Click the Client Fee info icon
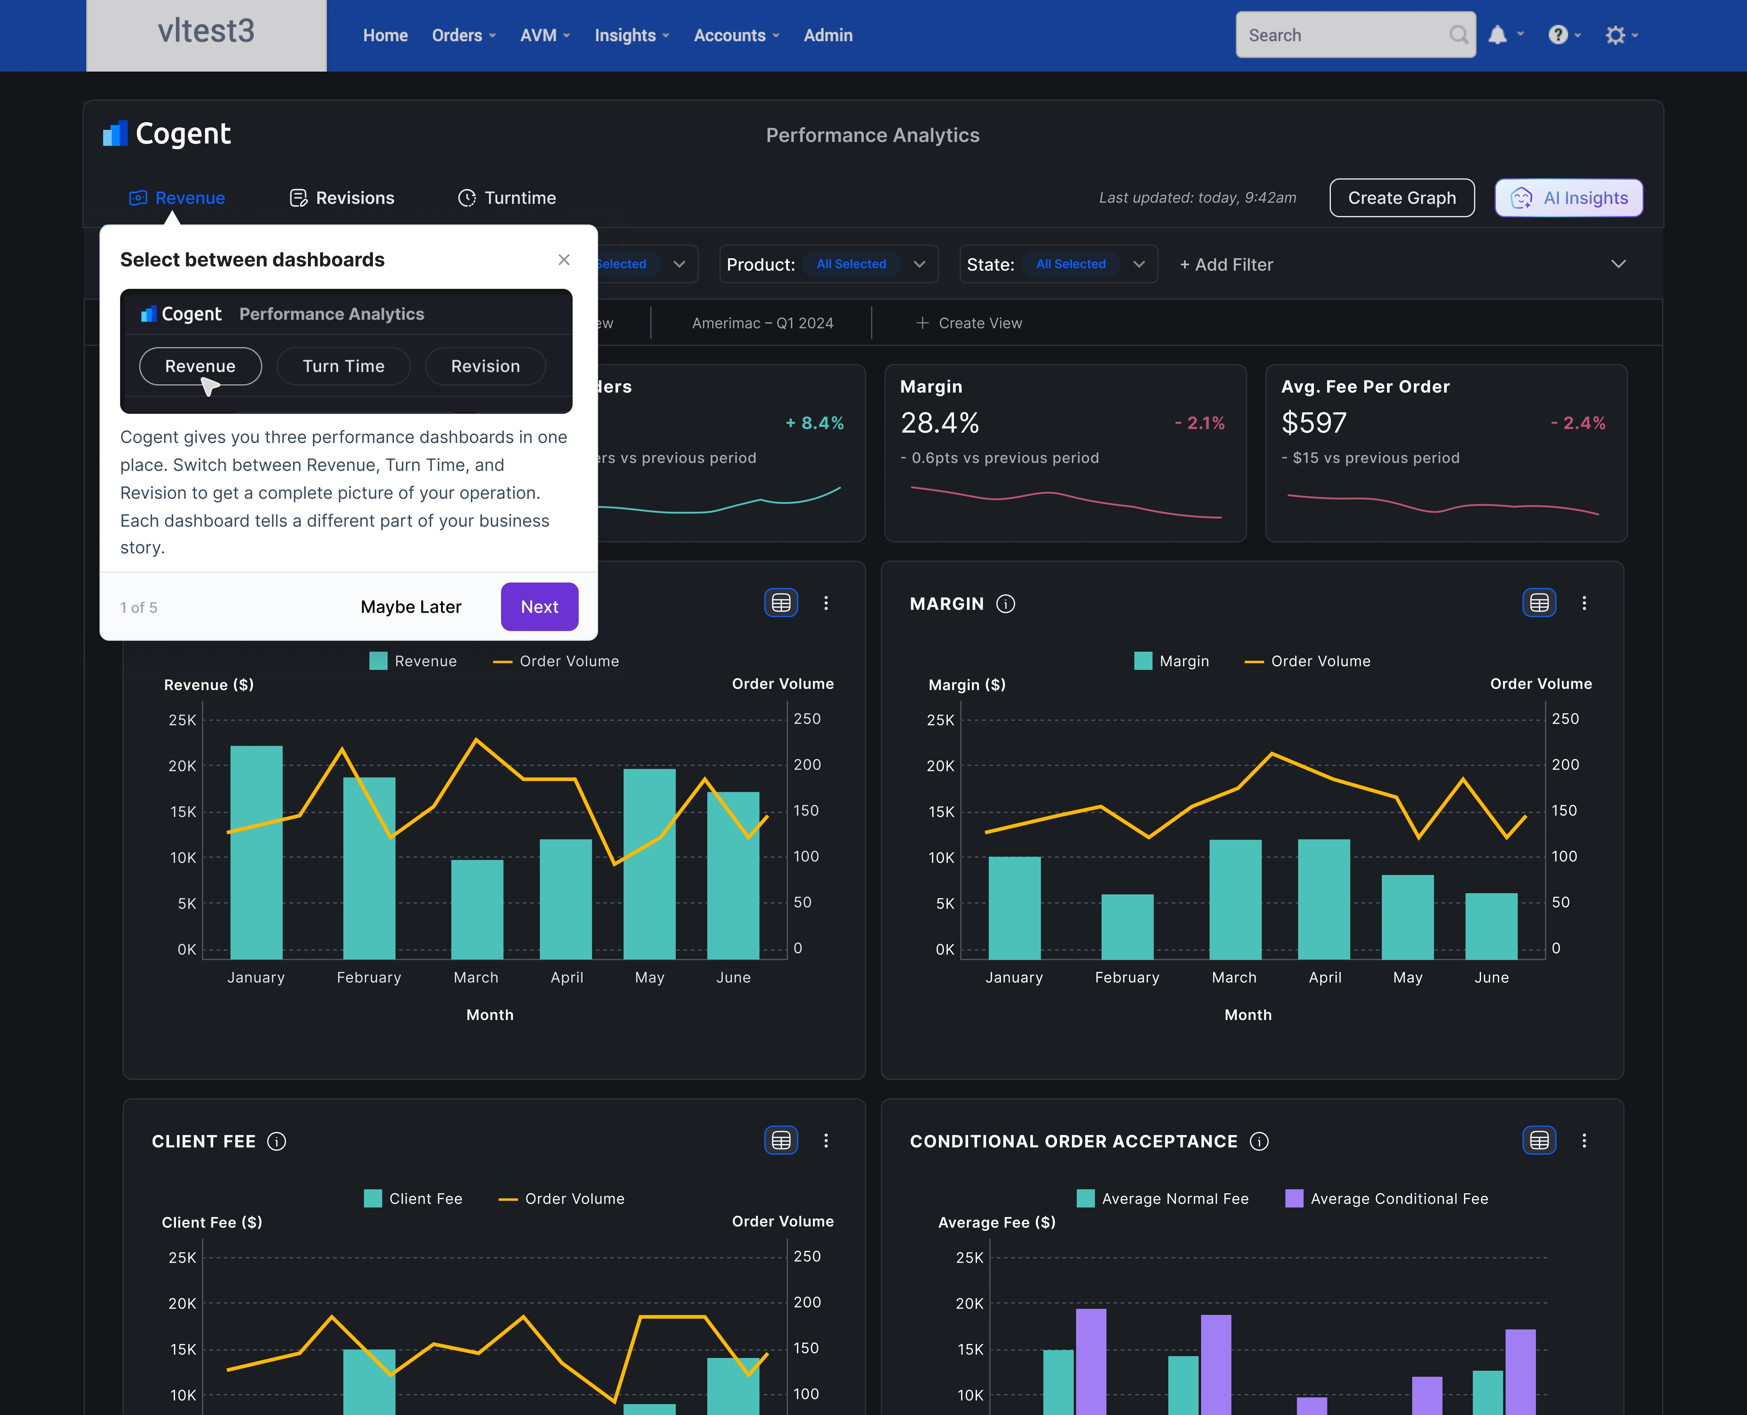 pos(276,1141)
